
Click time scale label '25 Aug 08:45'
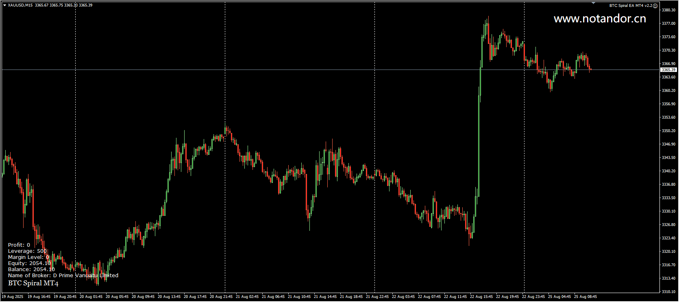click(585, 297)
